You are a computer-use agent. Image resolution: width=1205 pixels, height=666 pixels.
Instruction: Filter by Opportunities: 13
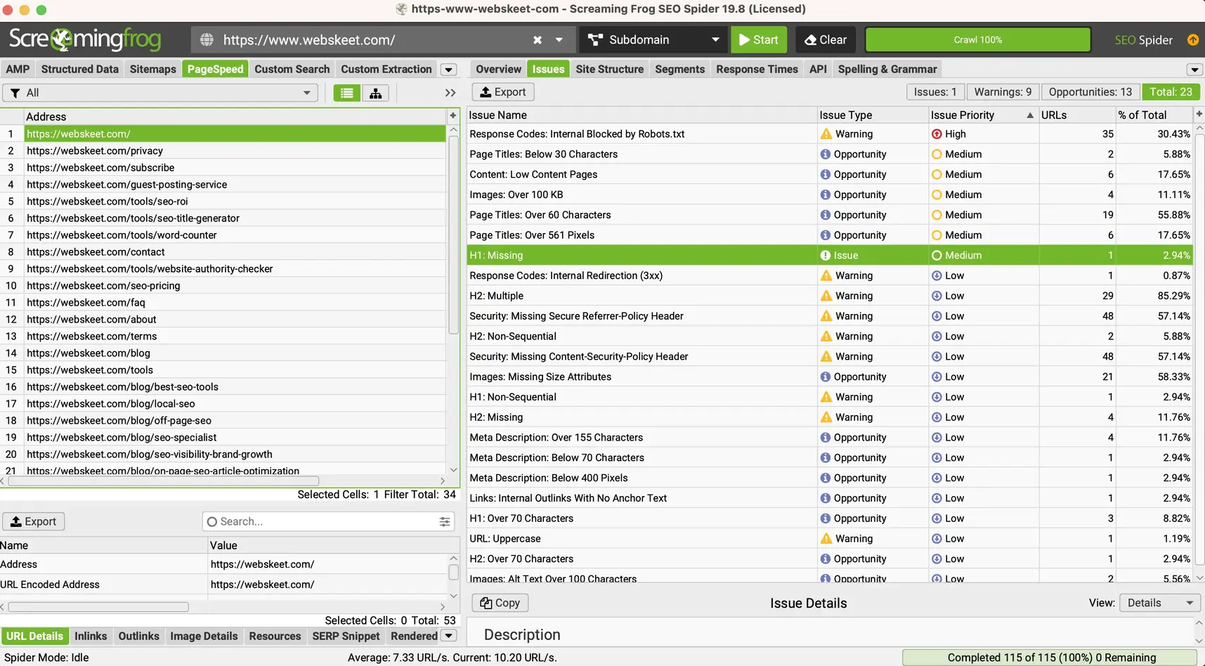click(1090, 92)
